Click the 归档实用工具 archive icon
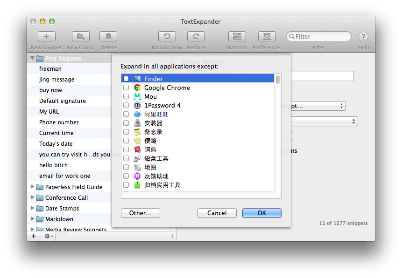 tap(137, 185)
